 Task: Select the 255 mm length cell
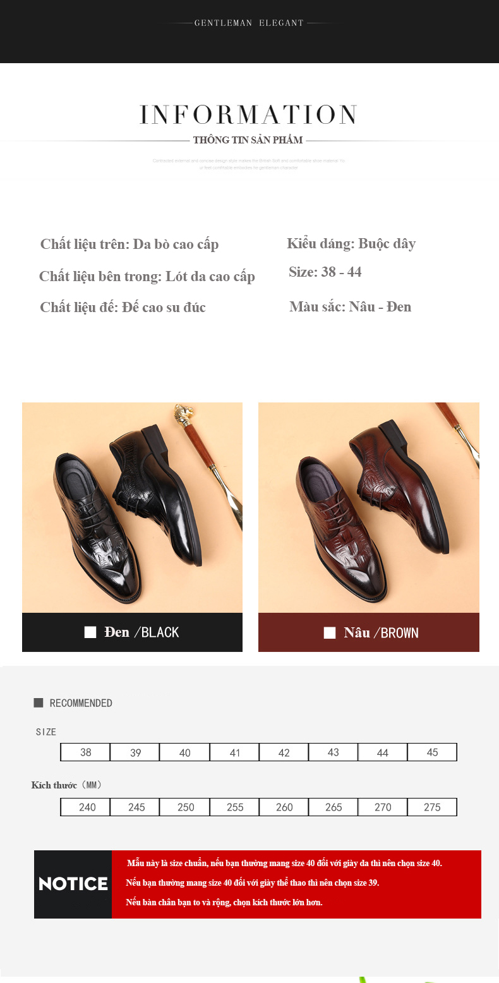[x=235, y=807]
